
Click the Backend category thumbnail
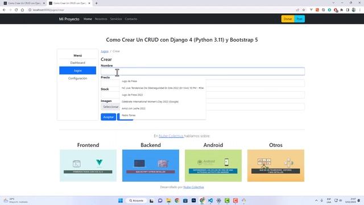151,166
